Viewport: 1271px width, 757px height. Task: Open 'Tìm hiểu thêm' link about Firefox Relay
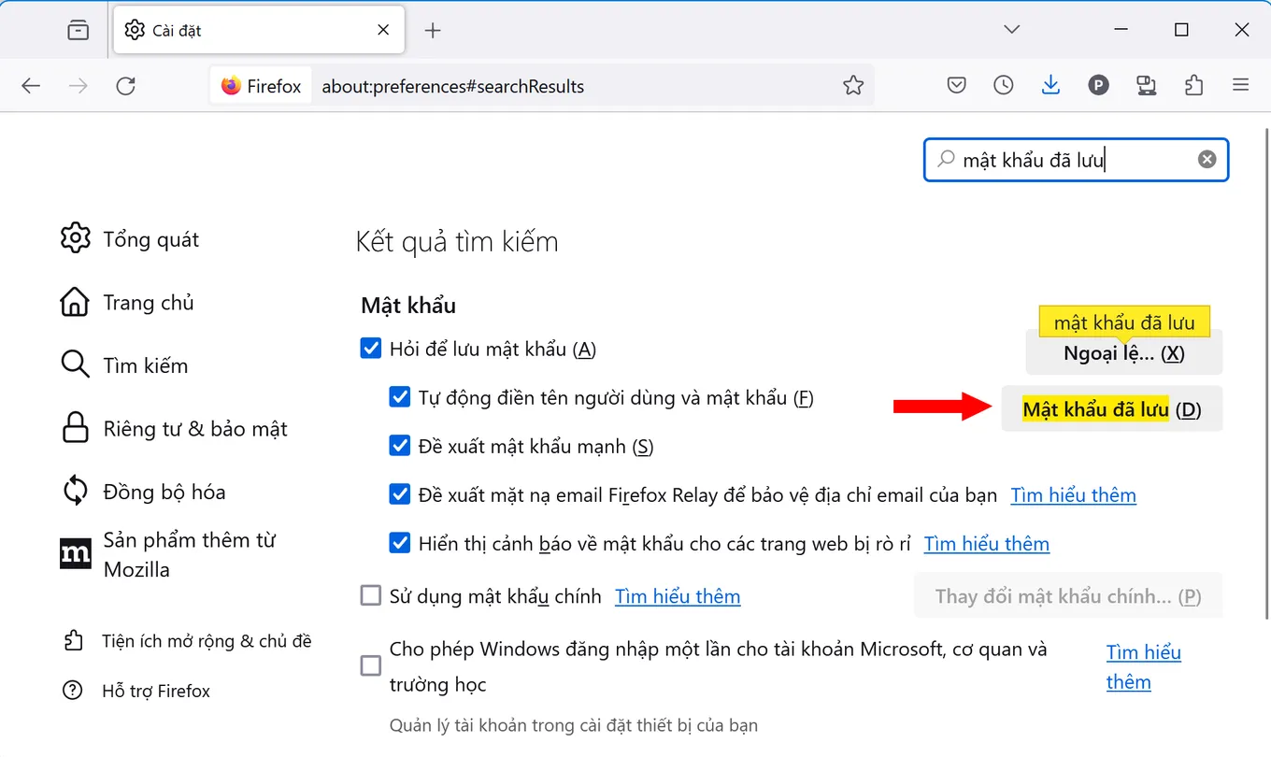(1073, 494)
